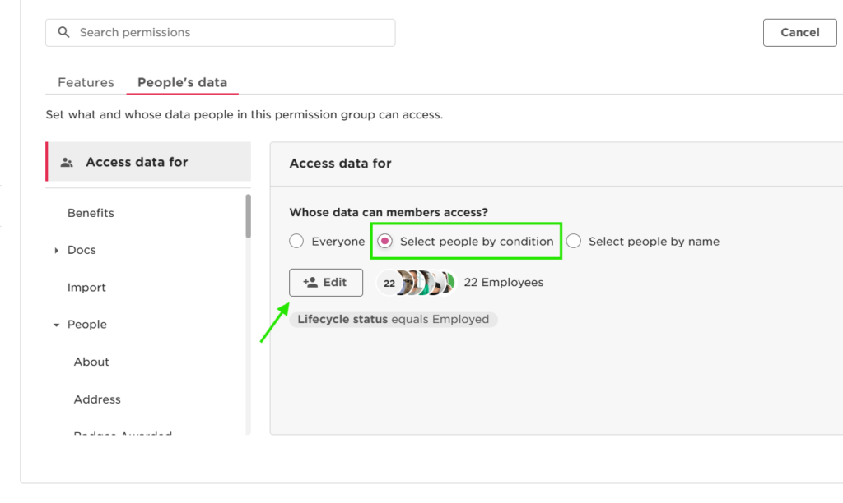Open the People's data tab
Screen dimensions: 843x503
pos(182,83)
